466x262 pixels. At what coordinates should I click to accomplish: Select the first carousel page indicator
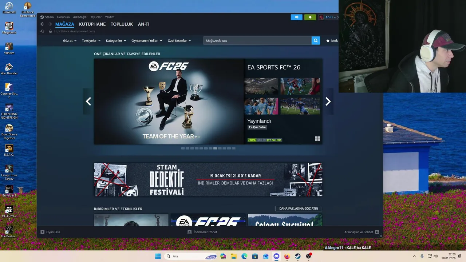click(x=183, y=148)
